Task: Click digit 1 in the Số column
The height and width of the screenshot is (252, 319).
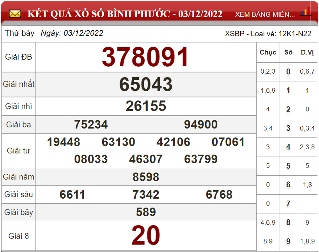Action: pos(288,90)
